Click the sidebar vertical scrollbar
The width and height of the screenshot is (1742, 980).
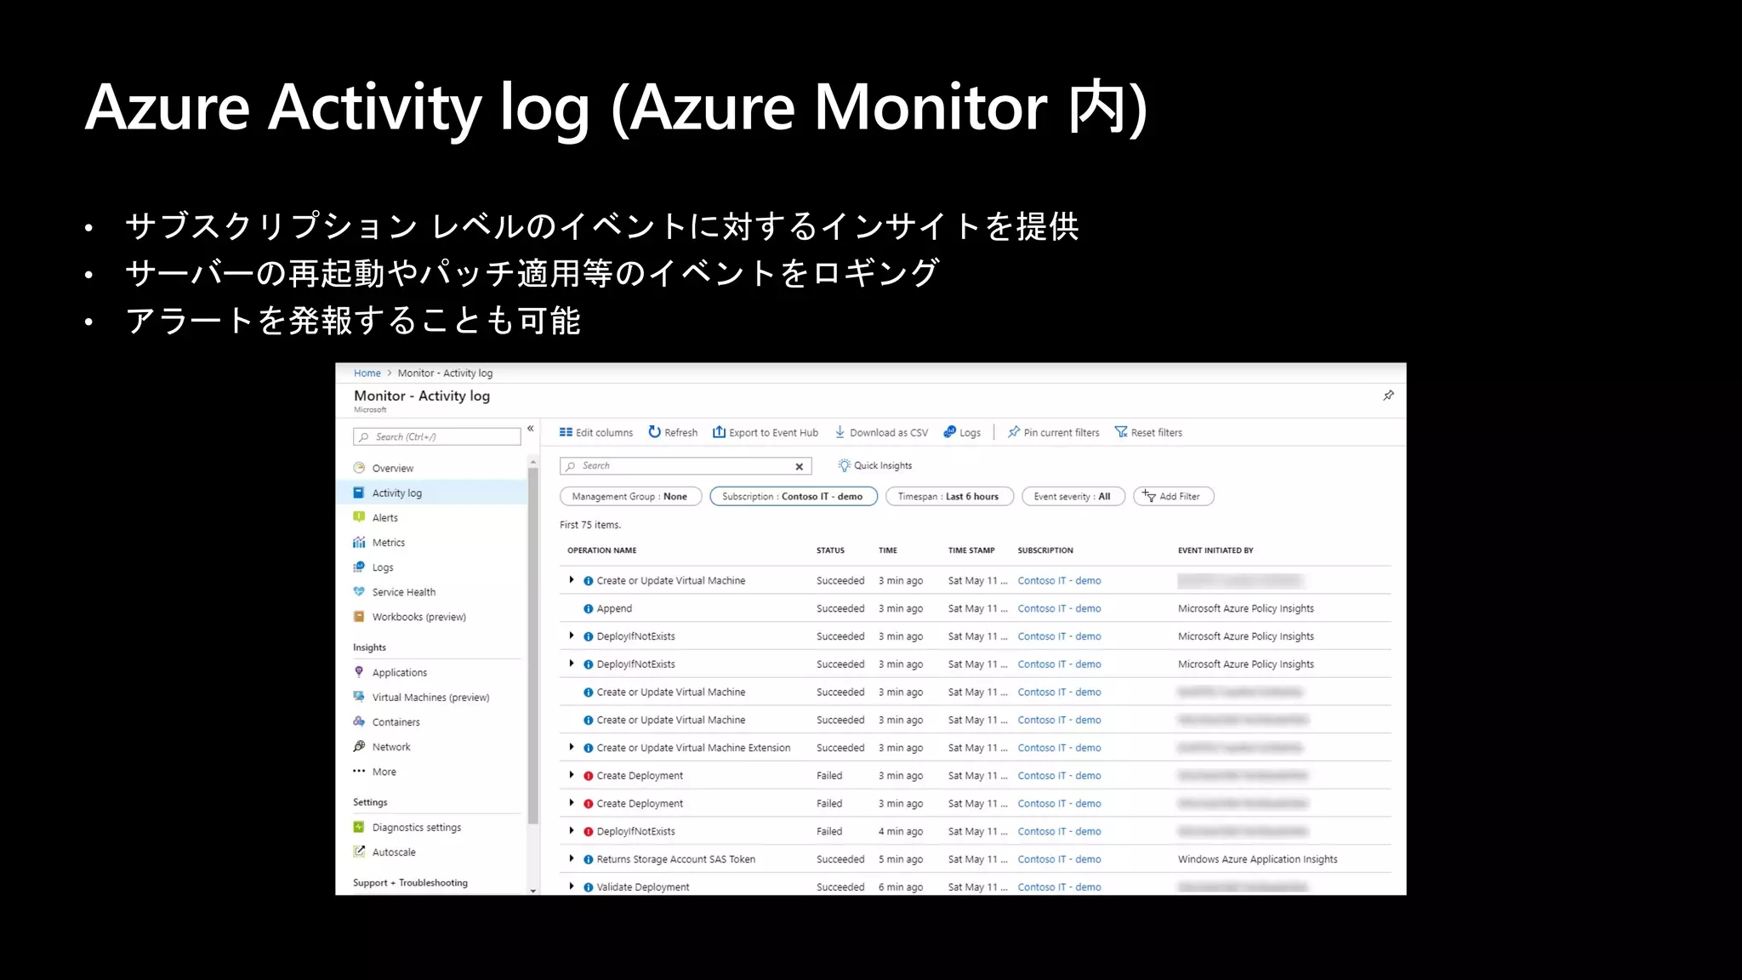point(533,647)
